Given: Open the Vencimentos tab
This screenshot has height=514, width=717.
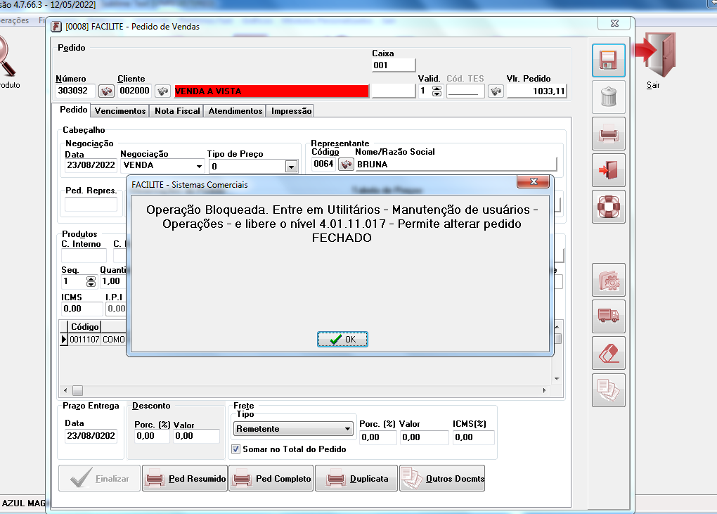Looking at the screenshot, I should tap(120, 110).
